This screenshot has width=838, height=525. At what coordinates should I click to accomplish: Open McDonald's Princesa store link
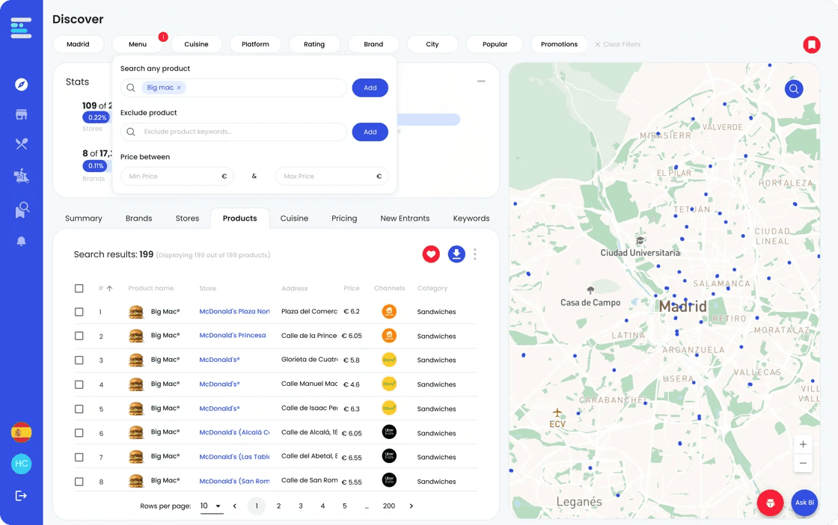pos(233,335)
